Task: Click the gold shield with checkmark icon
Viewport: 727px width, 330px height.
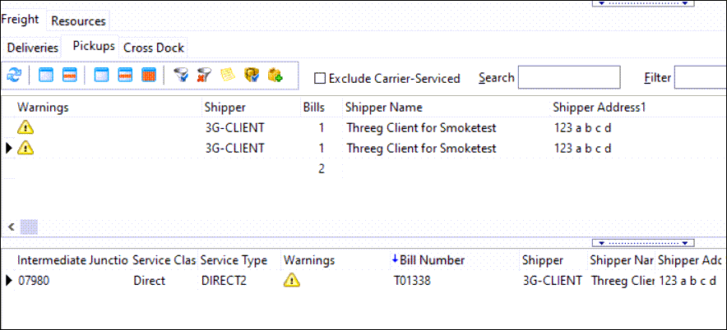Action: tap(252, 76)
